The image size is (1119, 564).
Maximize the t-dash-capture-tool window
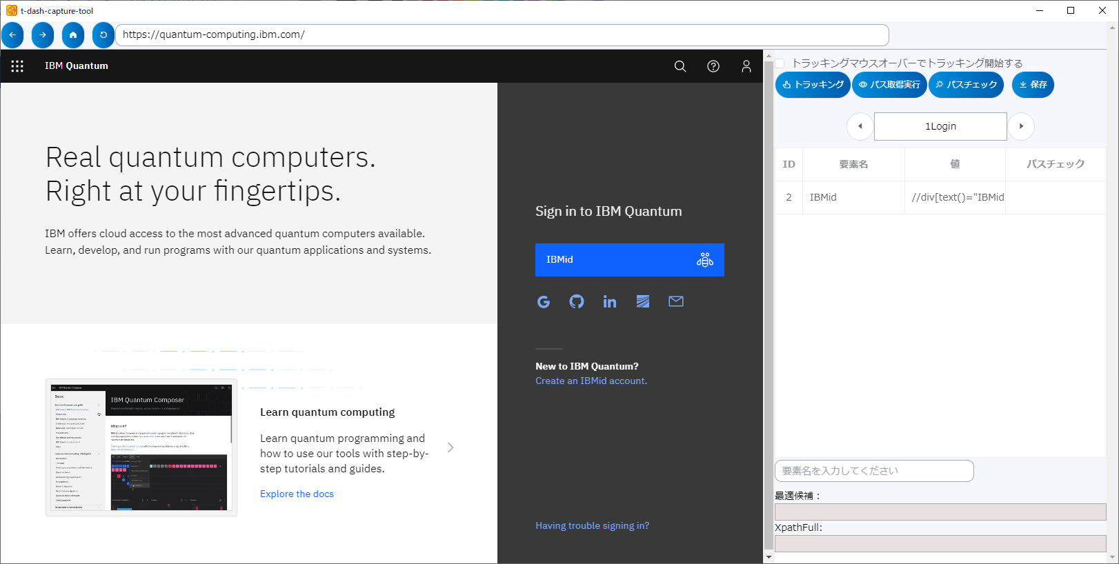tap(1071, 10)
